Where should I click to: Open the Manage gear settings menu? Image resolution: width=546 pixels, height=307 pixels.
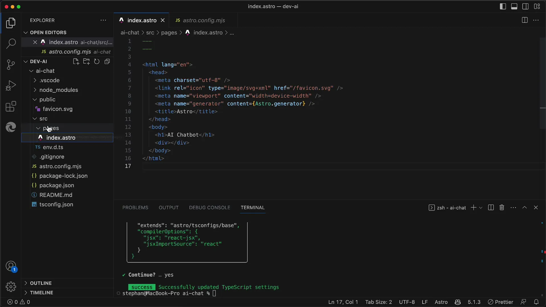tap(11, 286)
